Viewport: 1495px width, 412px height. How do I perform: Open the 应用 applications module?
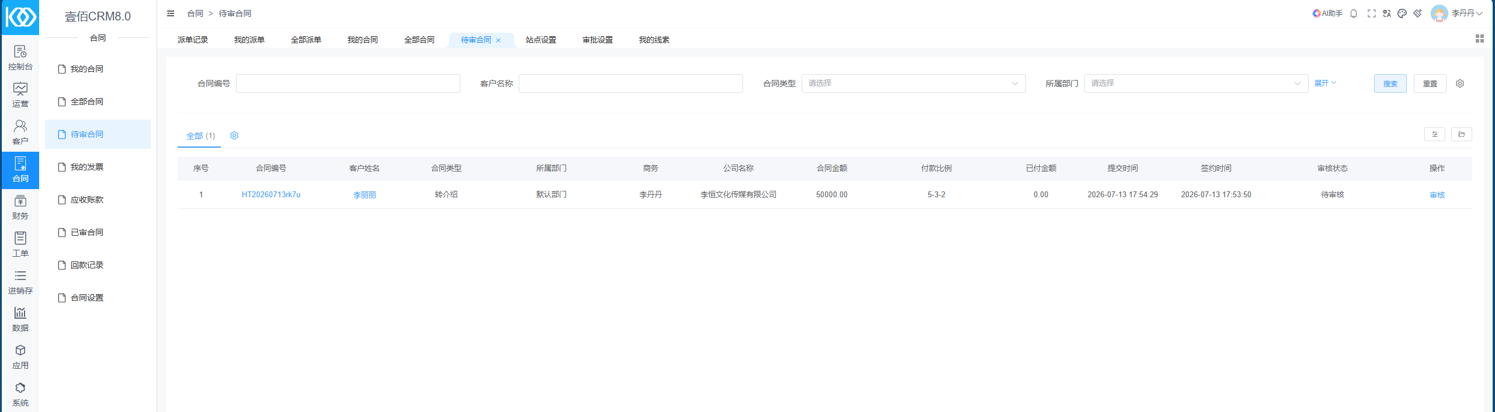pyautogui.click(x=20, y=357)
